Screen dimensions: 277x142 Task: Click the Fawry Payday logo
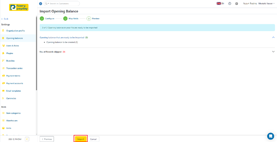(x=19, y=7)
